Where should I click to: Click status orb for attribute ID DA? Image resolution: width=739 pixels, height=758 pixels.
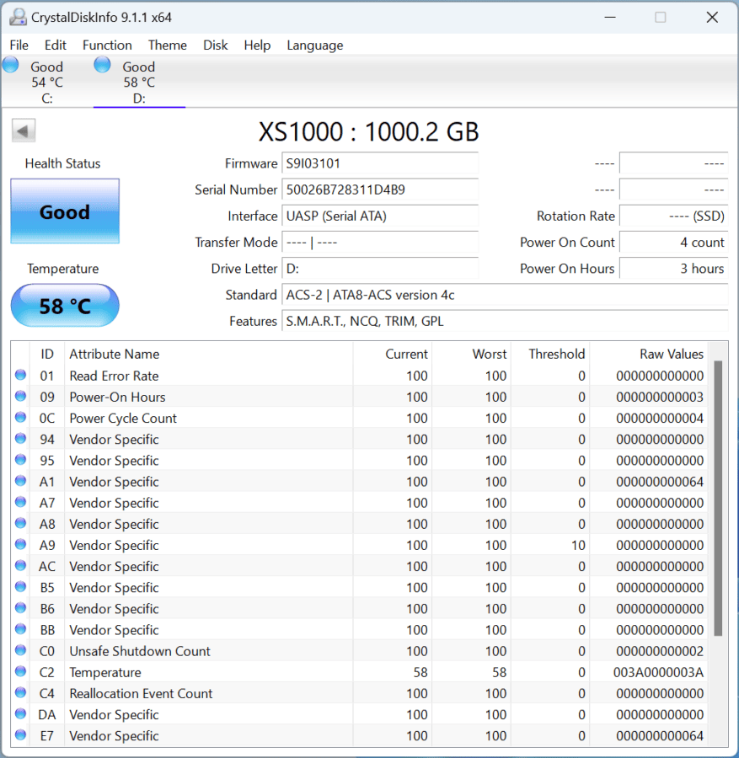[x=20, y=714]
